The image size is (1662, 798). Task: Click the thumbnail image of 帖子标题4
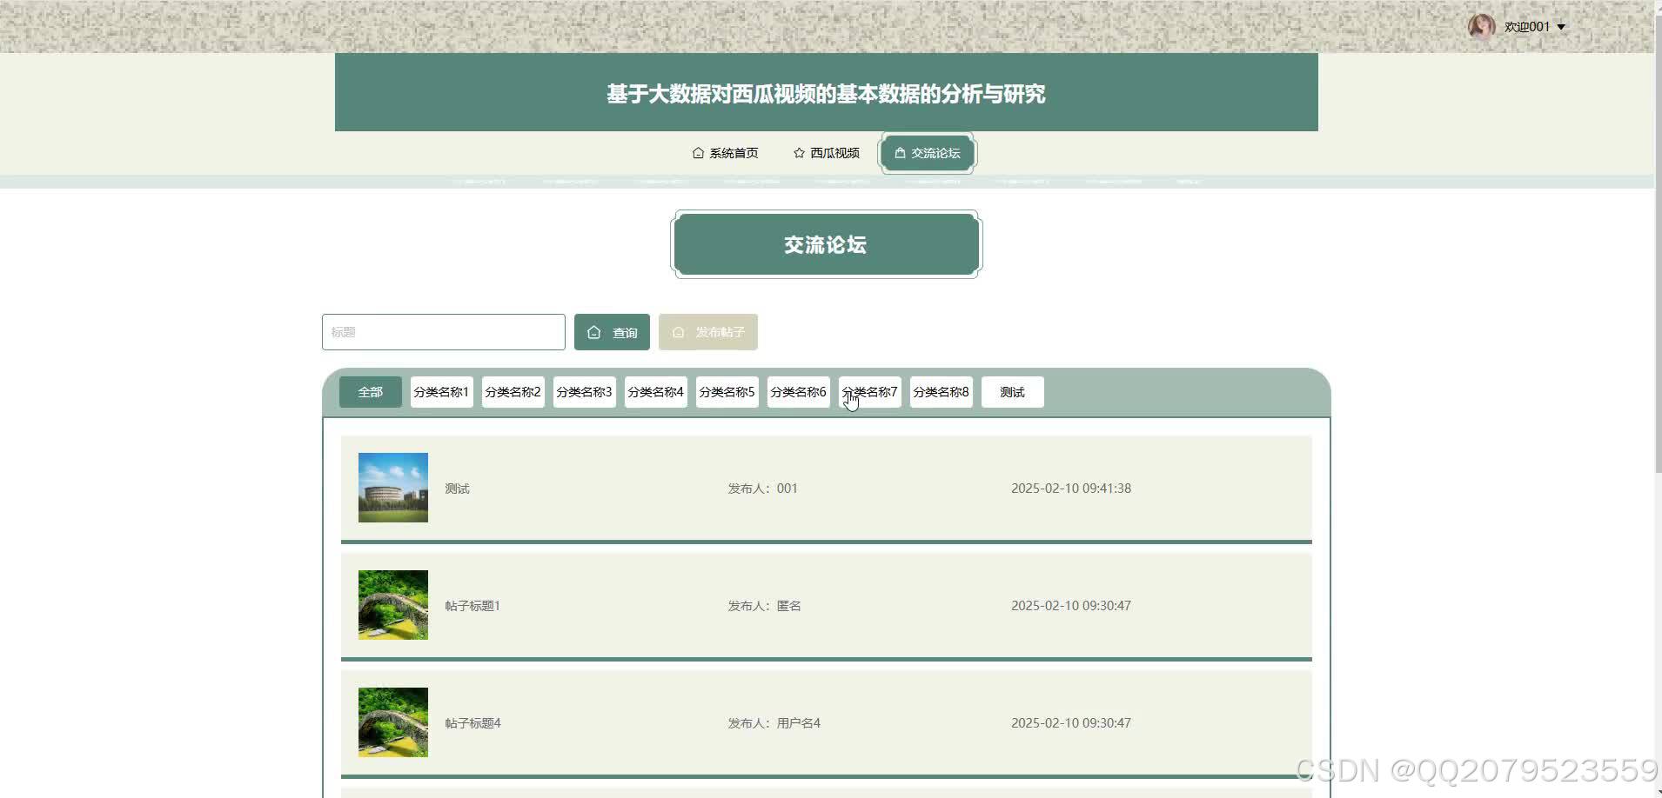tap(392, 722)
